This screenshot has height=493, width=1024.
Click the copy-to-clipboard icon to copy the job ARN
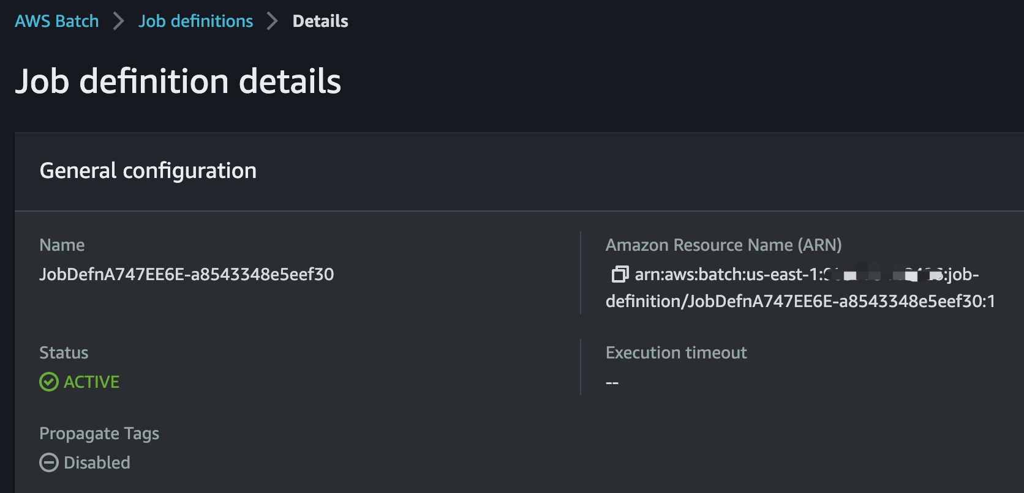point(619,275)
